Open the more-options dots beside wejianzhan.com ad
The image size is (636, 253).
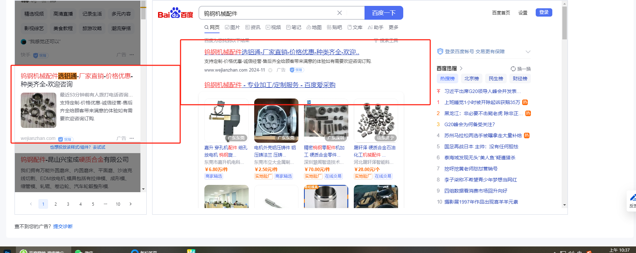(x=132, y=138)
